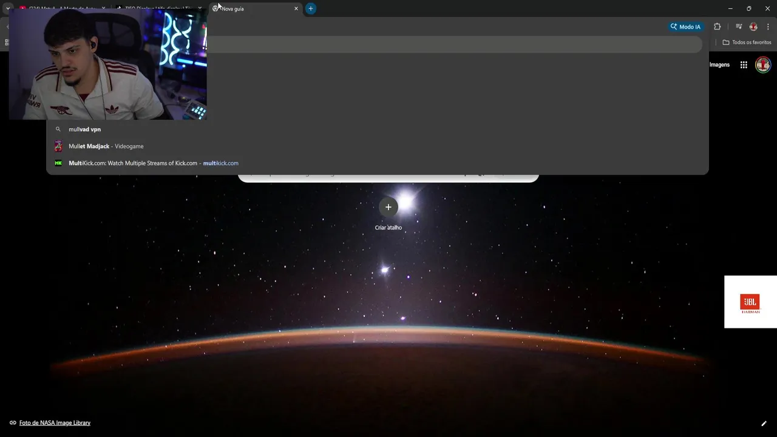Screen dimensions: 777x437
Task: Switch to the Nova guia tab
Action: pyautogui.click(x=255, y=8)
